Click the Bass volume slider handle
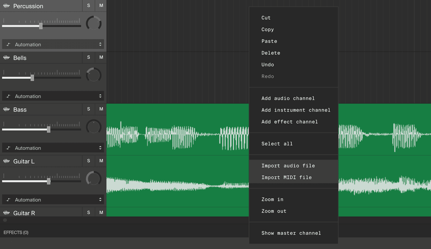The height and width of the screenshot is (249, 431). [x=48, y=130]
